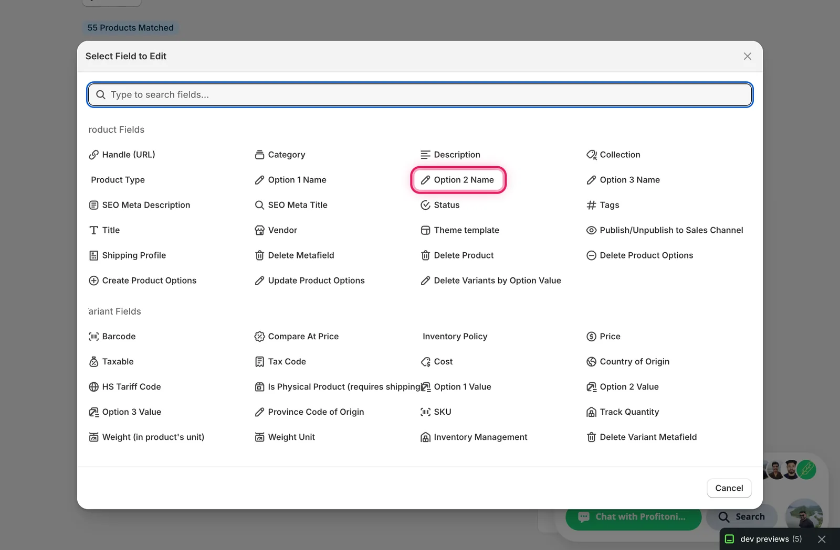Click the Option 3 Name pencil icon
Viewport: 840px width, 550px height.
click(x=591, y=180)
